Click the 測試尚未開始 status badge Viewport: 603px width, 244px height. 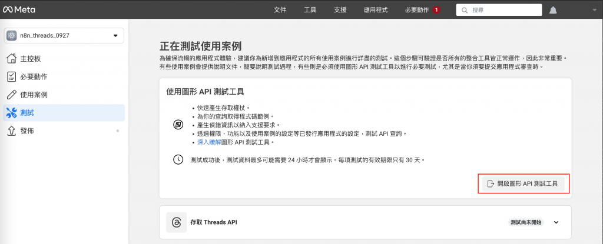tap(525, 222)
